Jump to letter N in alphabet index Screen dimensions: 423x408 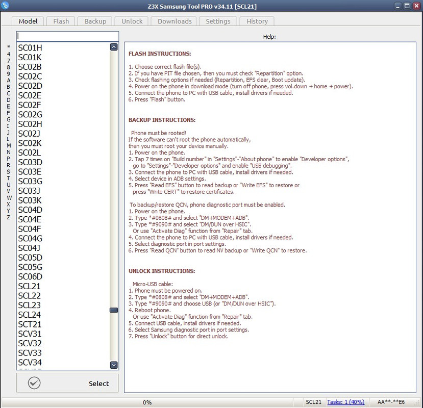click(x=9, y=152)
